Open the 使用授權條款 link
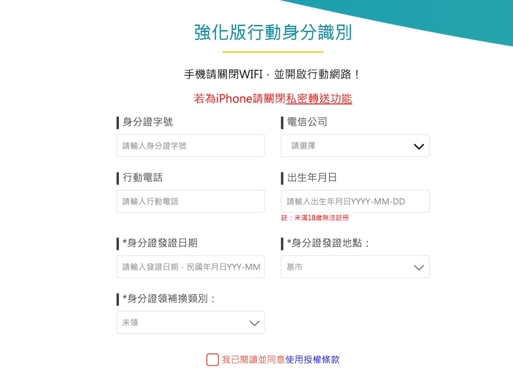The height and width of the screenshot is (385, 513). pos(312,360)
